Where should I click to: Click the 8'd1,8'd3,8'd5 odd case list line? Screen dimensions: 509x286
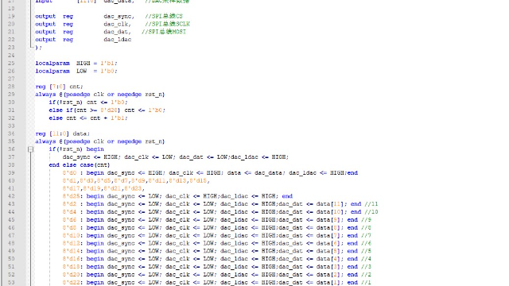[136, 180]
